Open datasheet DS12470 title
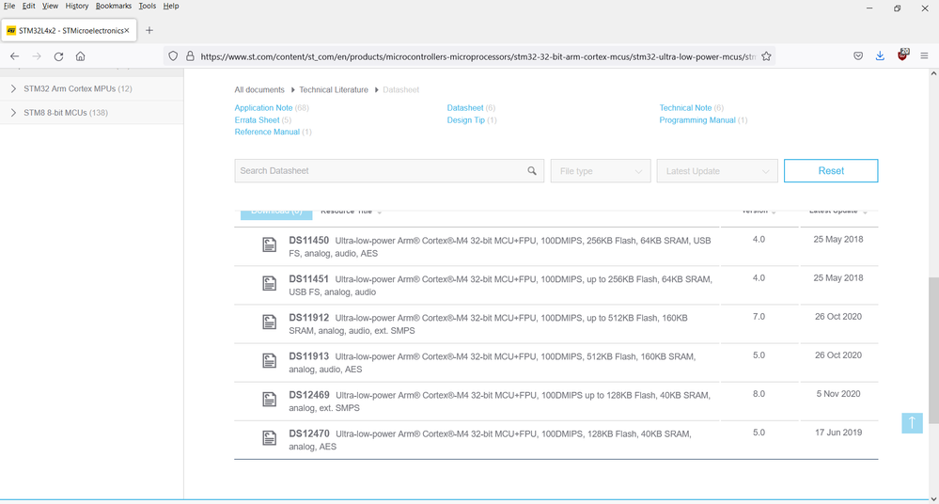This screenshot has width=939, height=504. coord(309,433)
